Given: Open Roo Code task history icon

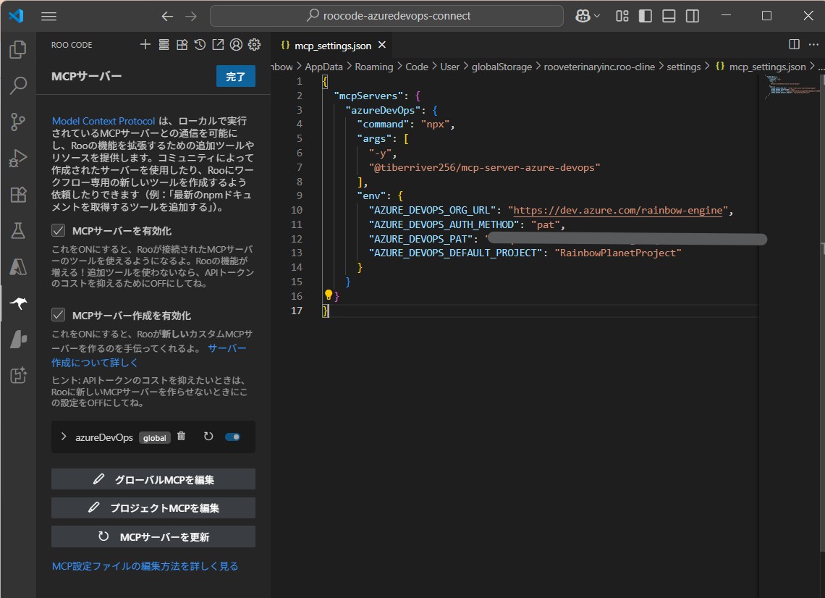Looking at the screenshot, I should (200, 45).
